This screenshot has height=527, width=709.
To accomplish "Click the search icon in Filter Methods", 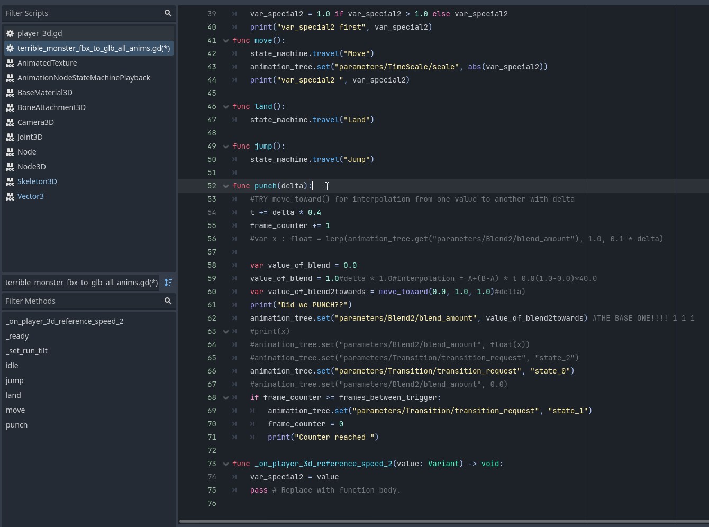I will click(168, 301).
